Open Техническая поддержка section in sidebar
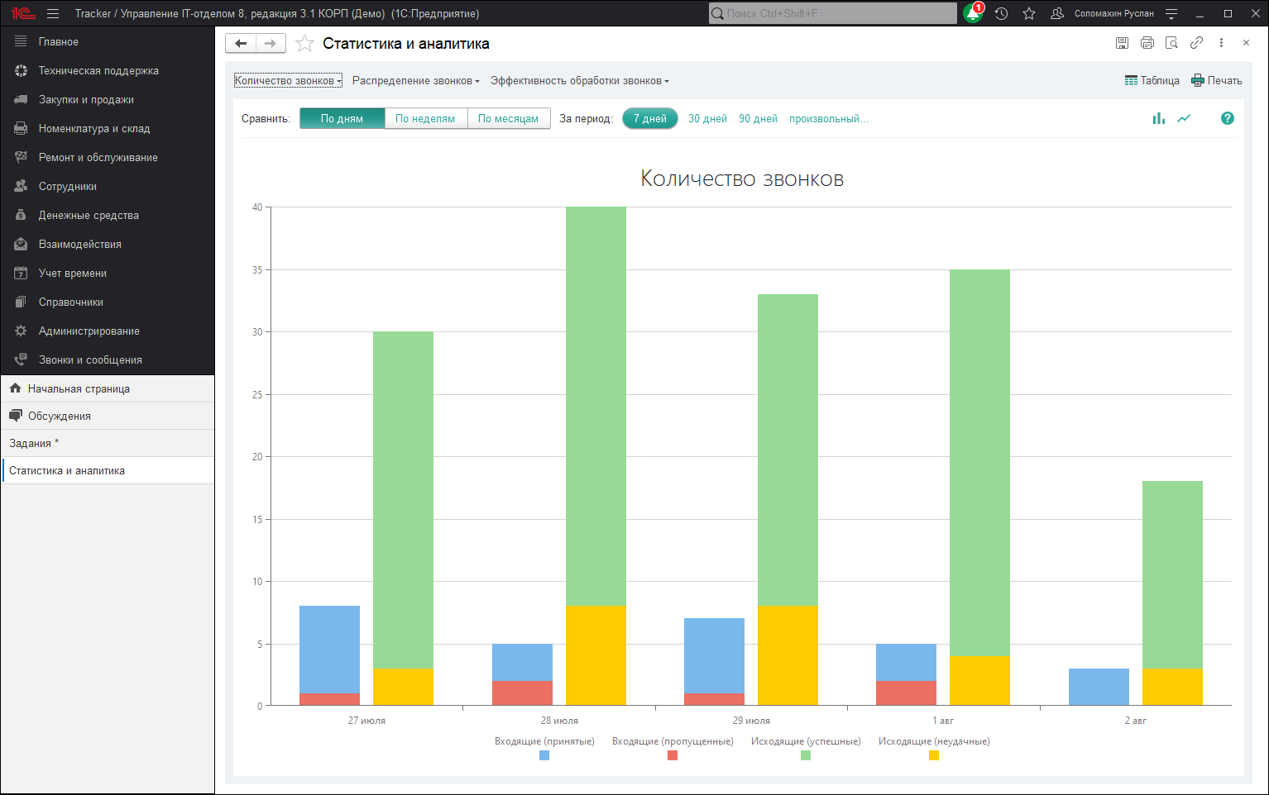 98,70
